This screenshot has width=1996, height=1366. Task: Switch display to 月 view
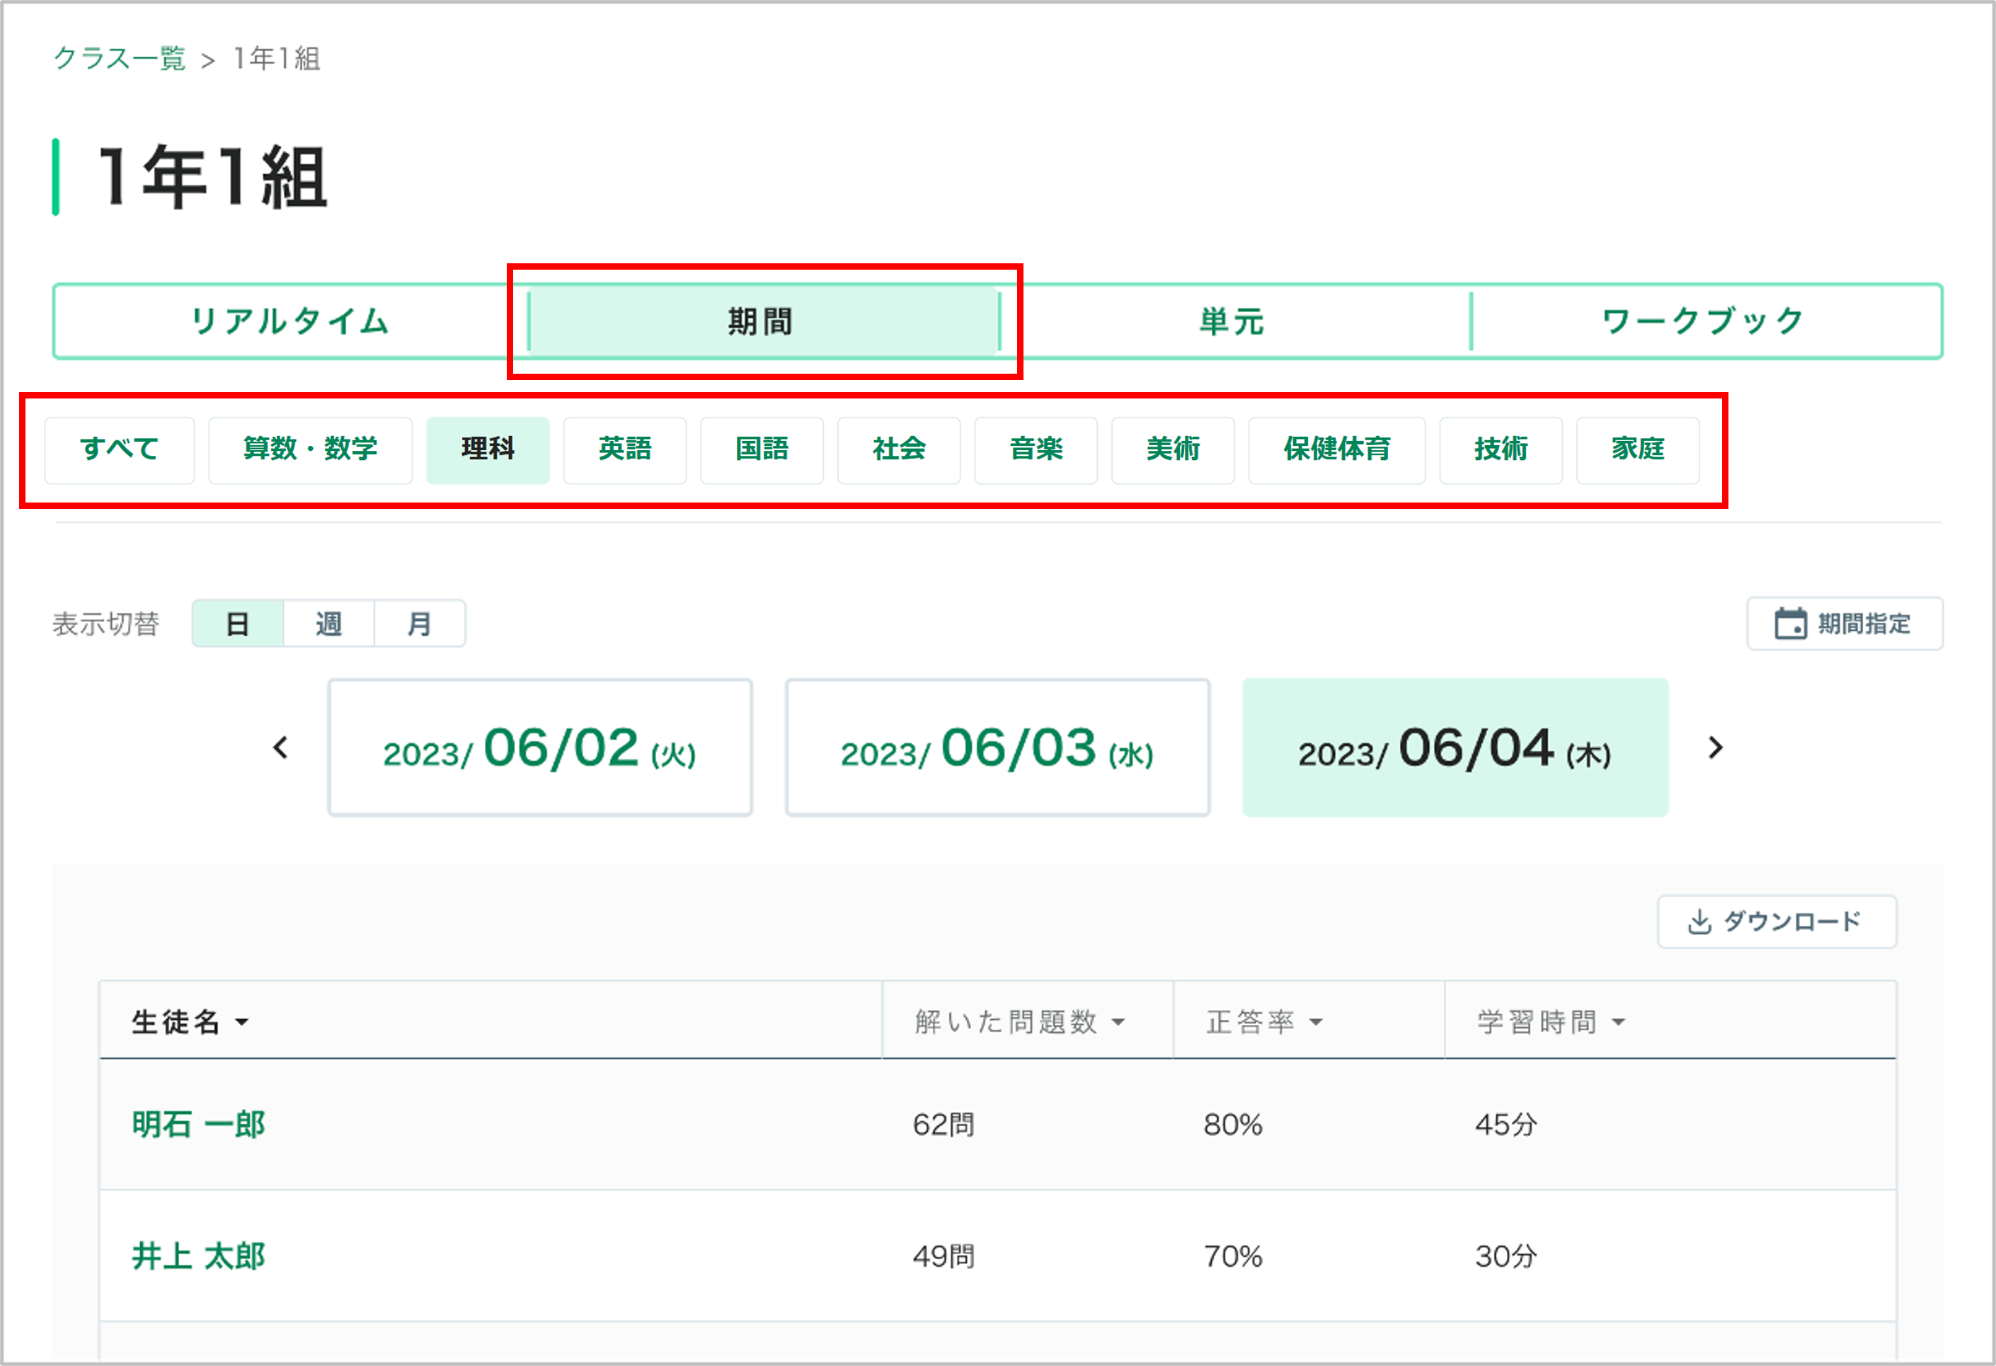coord(419,624)
